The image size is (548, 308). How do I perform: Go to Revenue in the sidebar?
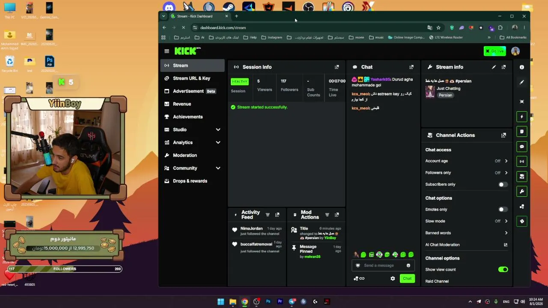pyautogui.click(x=193, y=104)
